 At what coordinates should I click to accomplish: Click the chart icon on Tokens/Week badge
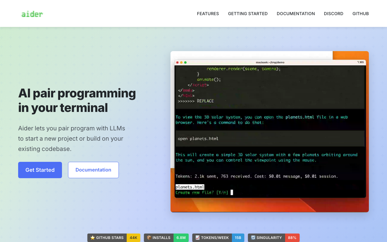[197, 238]
